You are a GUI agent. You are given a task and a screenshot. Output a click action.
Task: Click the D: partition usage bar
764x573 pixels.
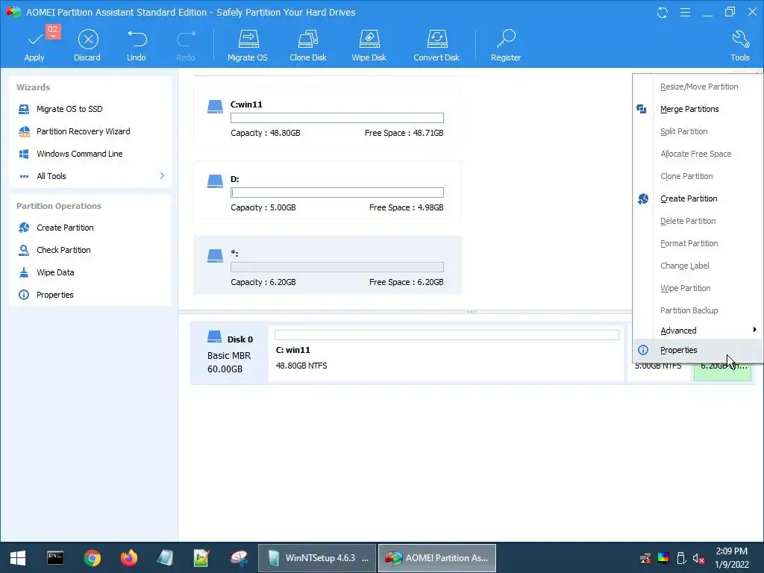click(x=337, y=192)
